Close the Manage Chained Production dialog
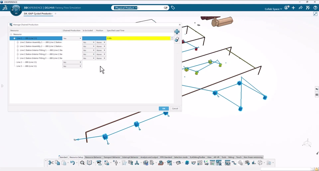Viewport: 319px width, 171px height. [180, 25]
